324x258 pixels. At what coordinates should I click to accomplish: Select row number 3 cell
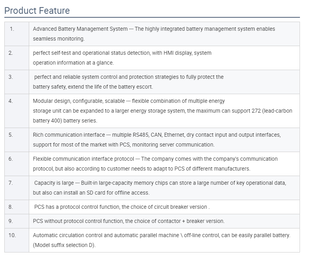coord(17,82)
